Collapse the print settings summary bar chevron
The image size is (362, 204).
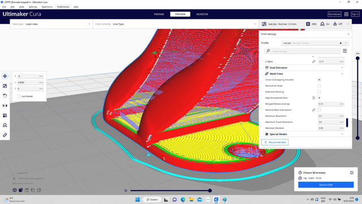click(348, 24)
